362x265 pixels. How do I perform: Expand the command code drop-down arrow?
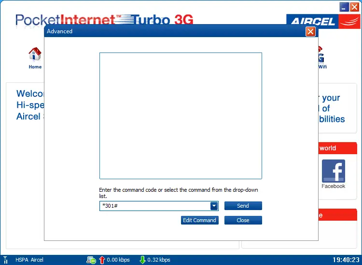(x=214, y=206)
